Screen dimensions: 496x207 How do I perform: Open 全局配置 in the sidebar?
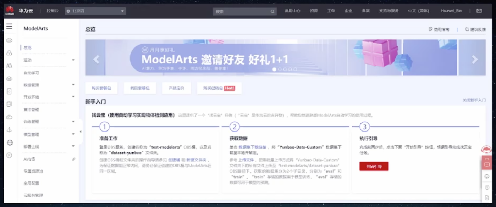tap(31, 183)
